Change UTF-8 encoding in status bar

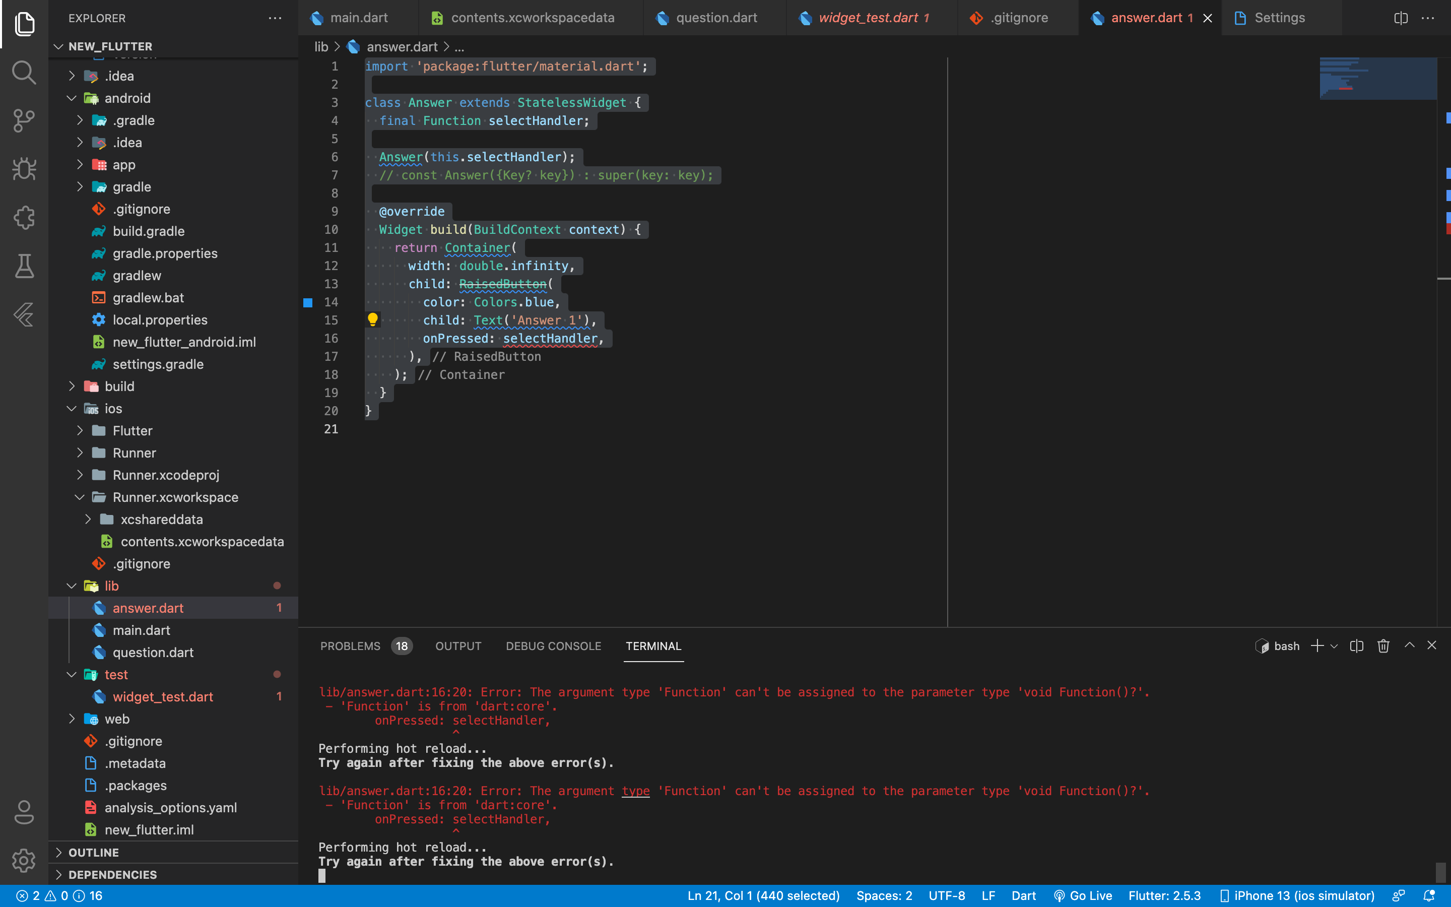(947, 895)
